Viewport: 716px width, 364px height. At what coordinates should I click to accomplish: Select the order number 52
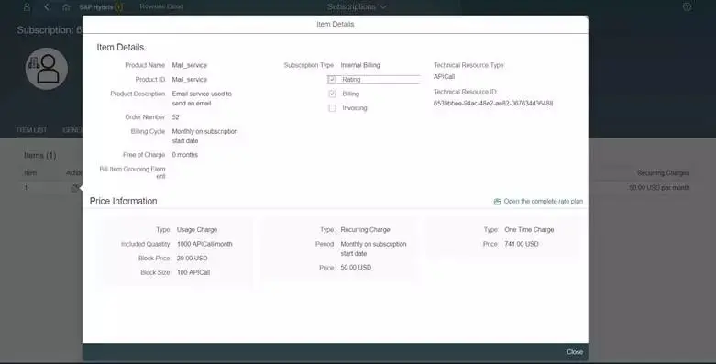pyautogui.click(x=175, y=117)
